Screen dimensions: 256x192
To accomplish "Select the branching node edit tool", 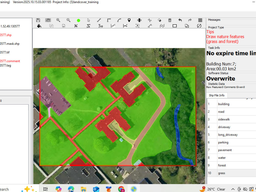I will point(150,26).
